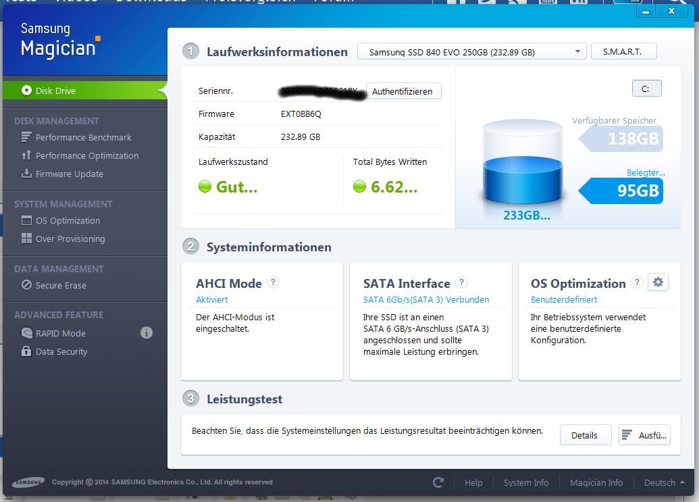Click the Aktiviert link under AHCI Mode

212,299
